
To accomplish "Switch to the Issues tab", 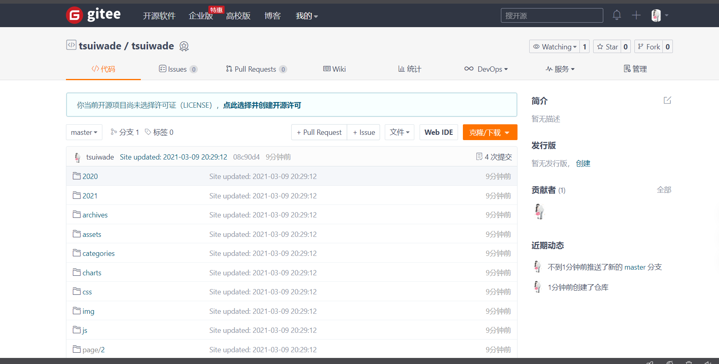I will pos(178,69).
